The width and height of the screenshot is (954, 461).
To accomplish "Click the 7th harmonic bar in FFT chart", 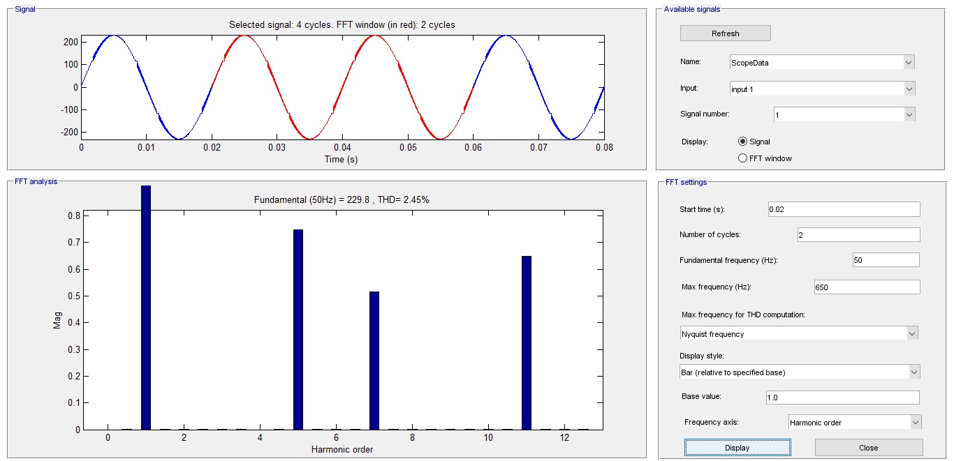I will pyautogui.click(x=374, y=361).
